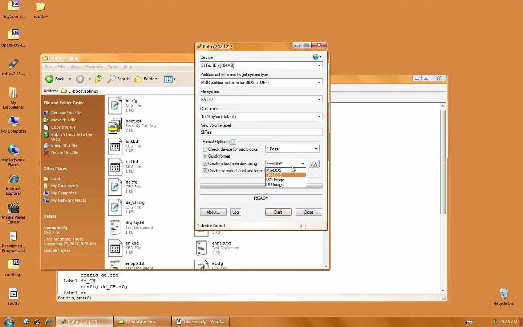Click Explorer Address bar path

(x=83, y=91)
